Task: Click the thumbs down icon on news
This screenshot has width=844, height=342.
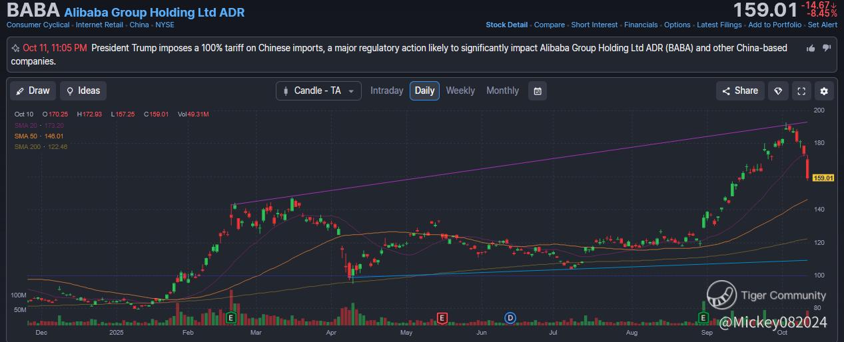Action: 827,48
